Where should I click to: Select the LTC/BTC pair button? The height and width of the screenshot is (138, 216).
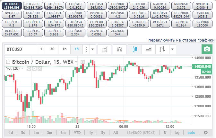75,6
